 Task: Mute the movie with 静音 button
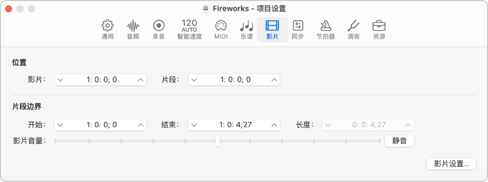click(x=399, y=141)
